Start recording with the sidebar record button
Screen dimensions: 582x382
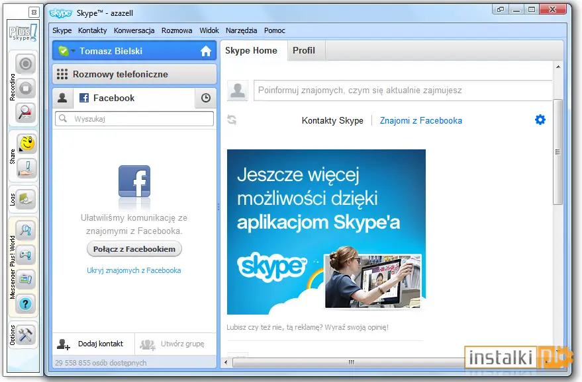click(25, 63)
